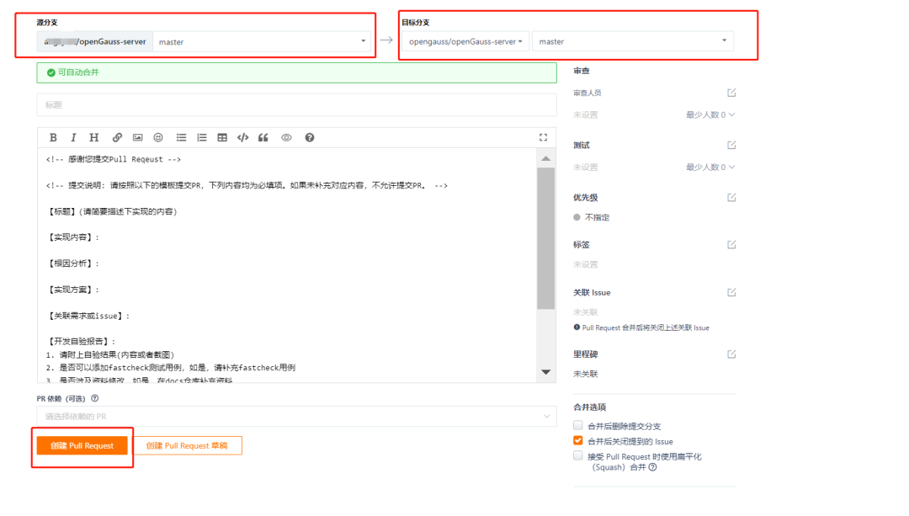Click the 创建 Pull Request button

(x=82, y=446)
